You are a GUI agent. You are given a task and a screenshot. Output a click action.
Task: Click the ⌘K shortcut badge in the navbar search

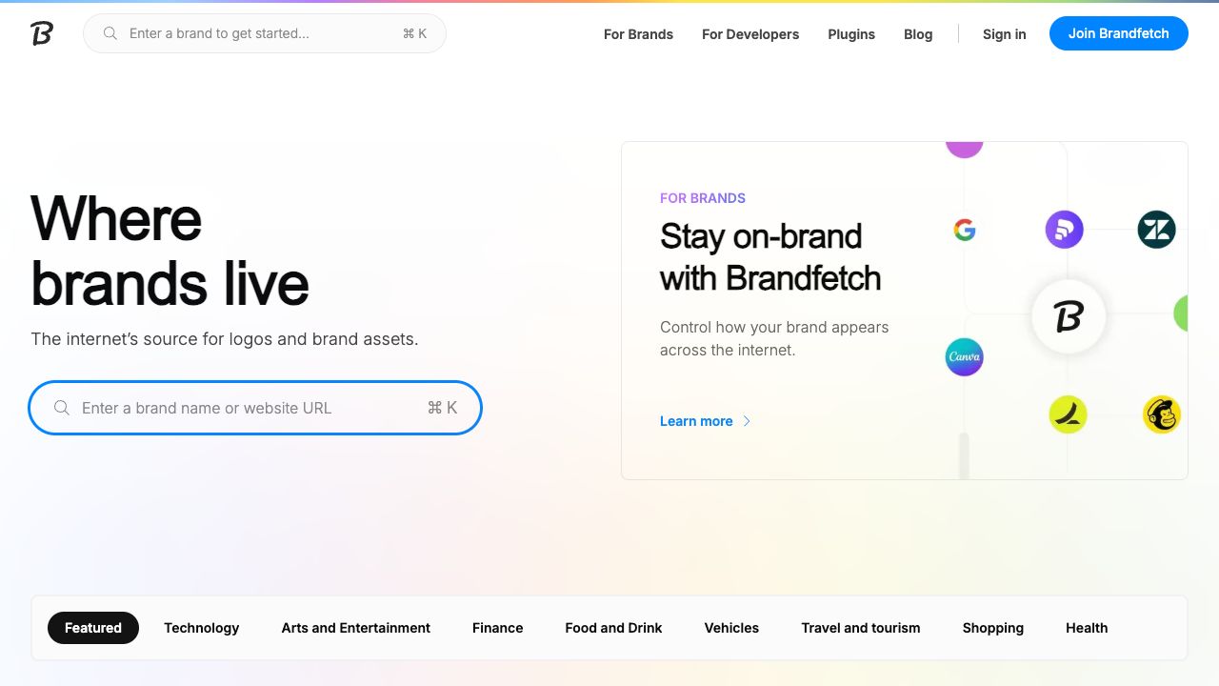[414, 32]
